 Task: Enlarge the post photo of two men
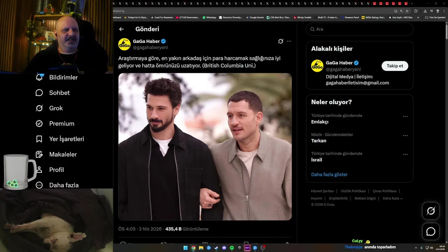[205, 147]
